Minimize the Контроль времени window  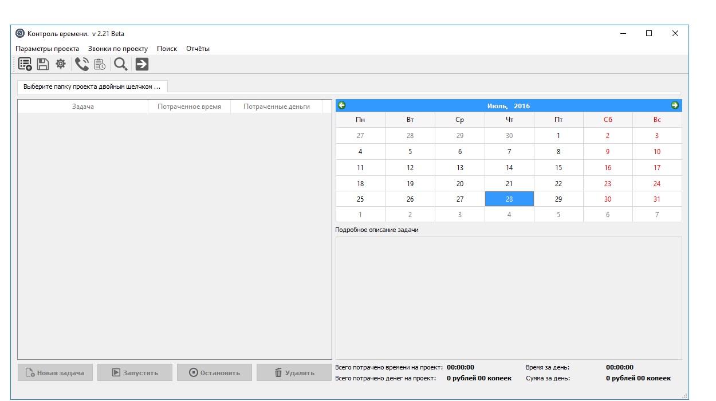pyautogui.click(x=623, y=33)
